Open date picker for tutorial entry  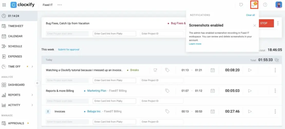coord(213,70)
